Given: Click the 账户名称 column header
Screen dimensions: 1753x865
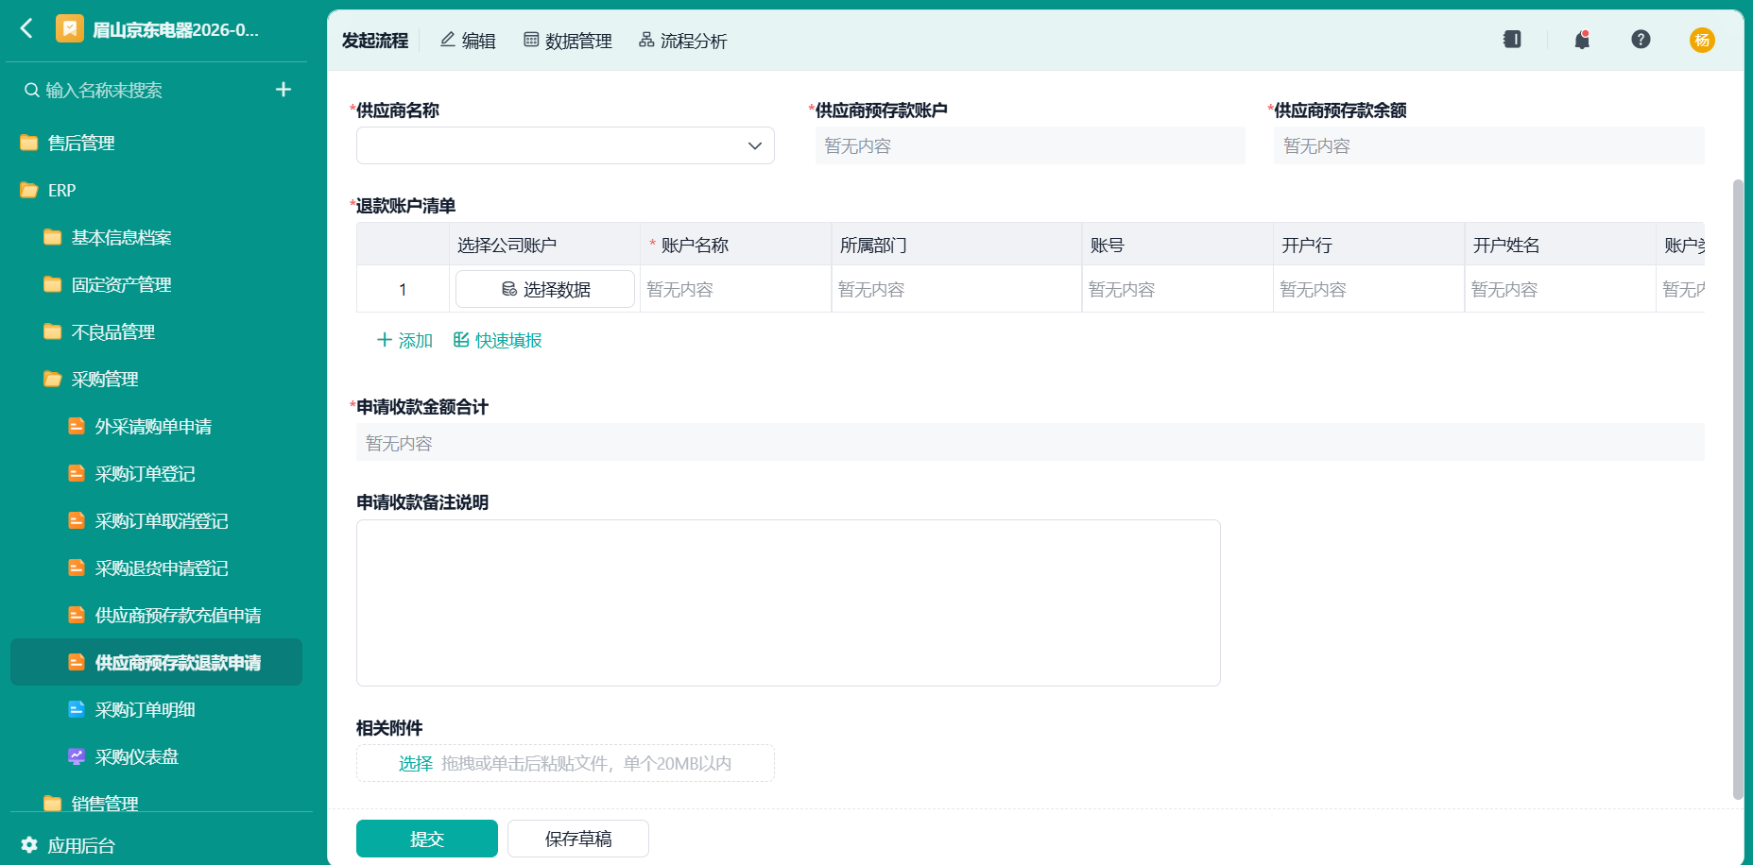Looking at the screenshot, I should (x=736, y=245).
